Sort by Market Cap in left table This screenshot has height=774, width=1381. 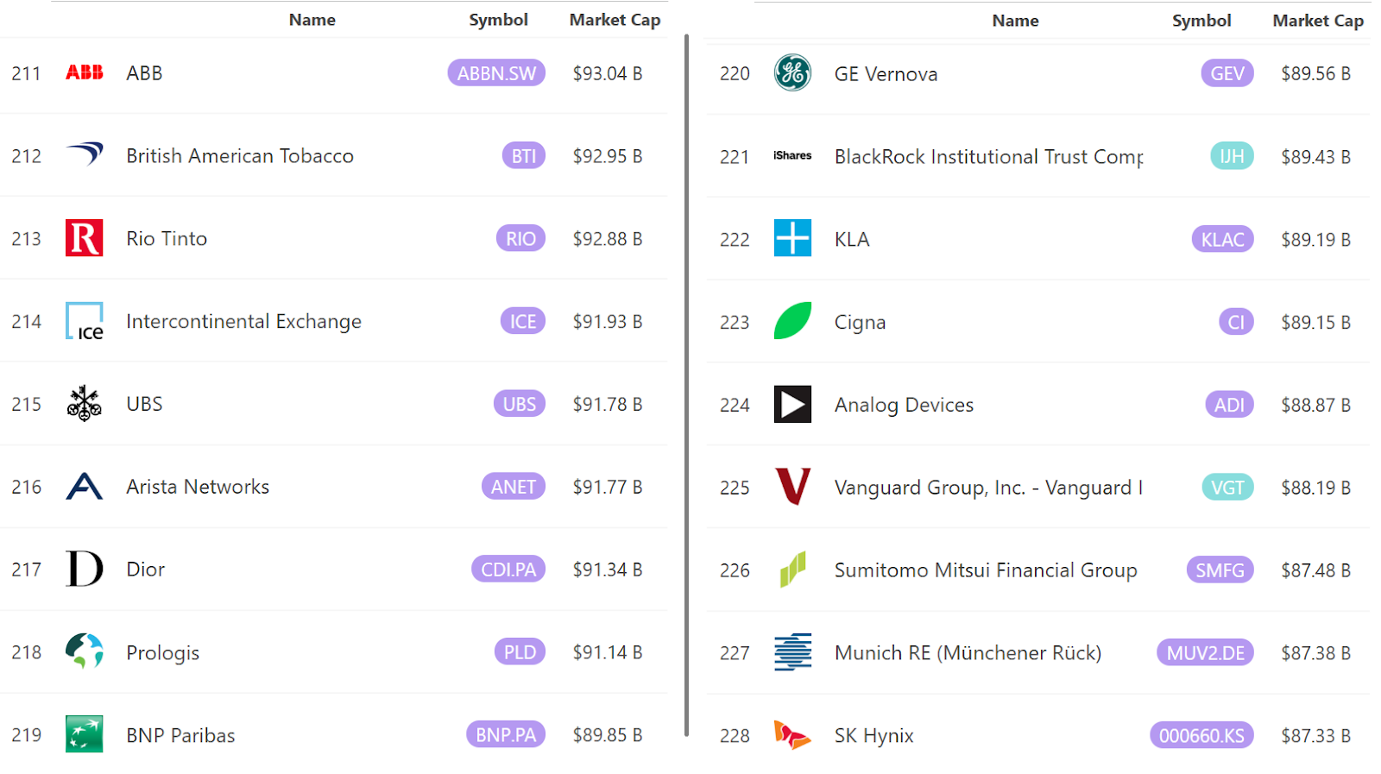[615, 20]
